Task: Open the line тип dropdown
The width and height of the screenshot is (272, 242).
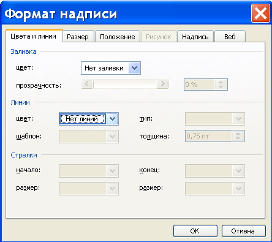Action: (215, 119)
